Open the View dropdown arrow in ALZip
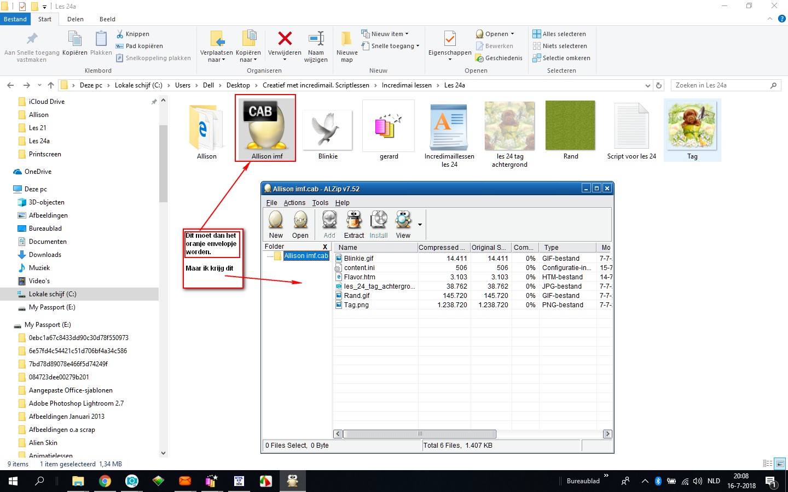Screen dimensions: 788x492 (420, 225)
